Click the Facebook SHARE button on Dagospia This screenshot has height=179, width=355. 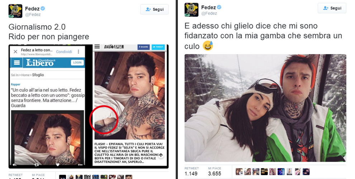(x=143, y=47)
